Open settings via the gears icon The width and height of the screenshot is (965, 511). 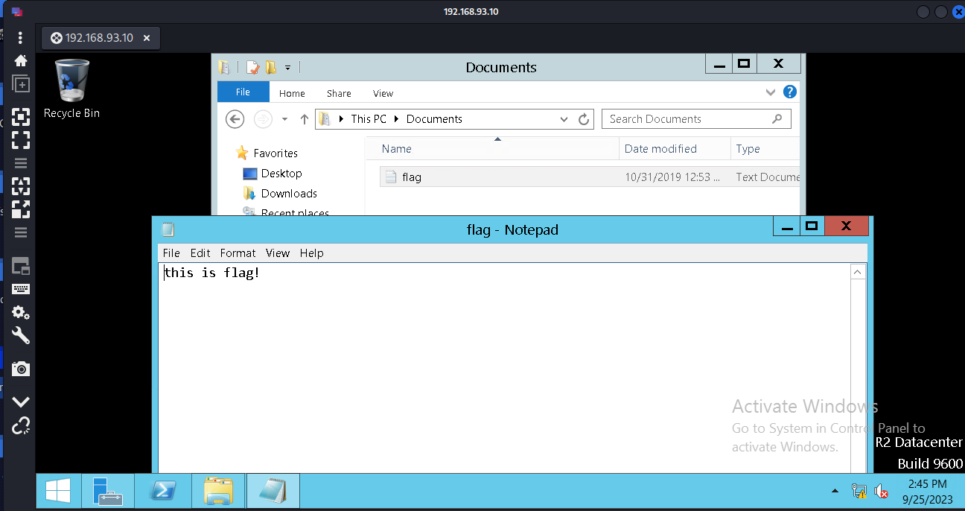click(21, 313)
